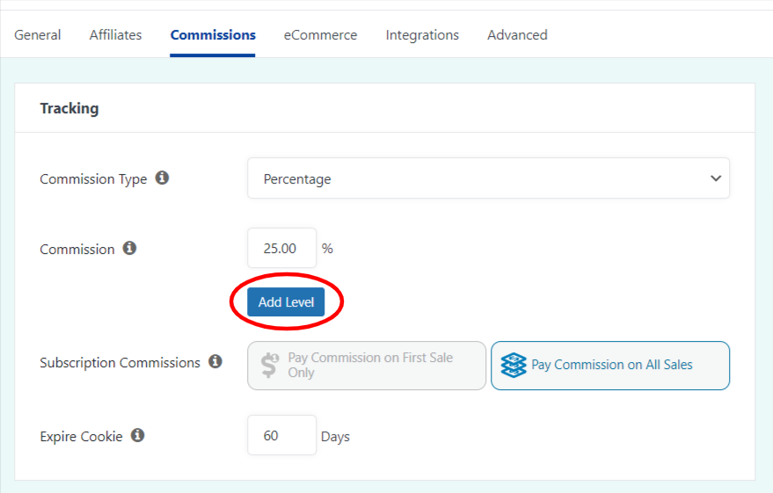Open the Commission Type dropdown
773x493 pixels.
(488, 178)
